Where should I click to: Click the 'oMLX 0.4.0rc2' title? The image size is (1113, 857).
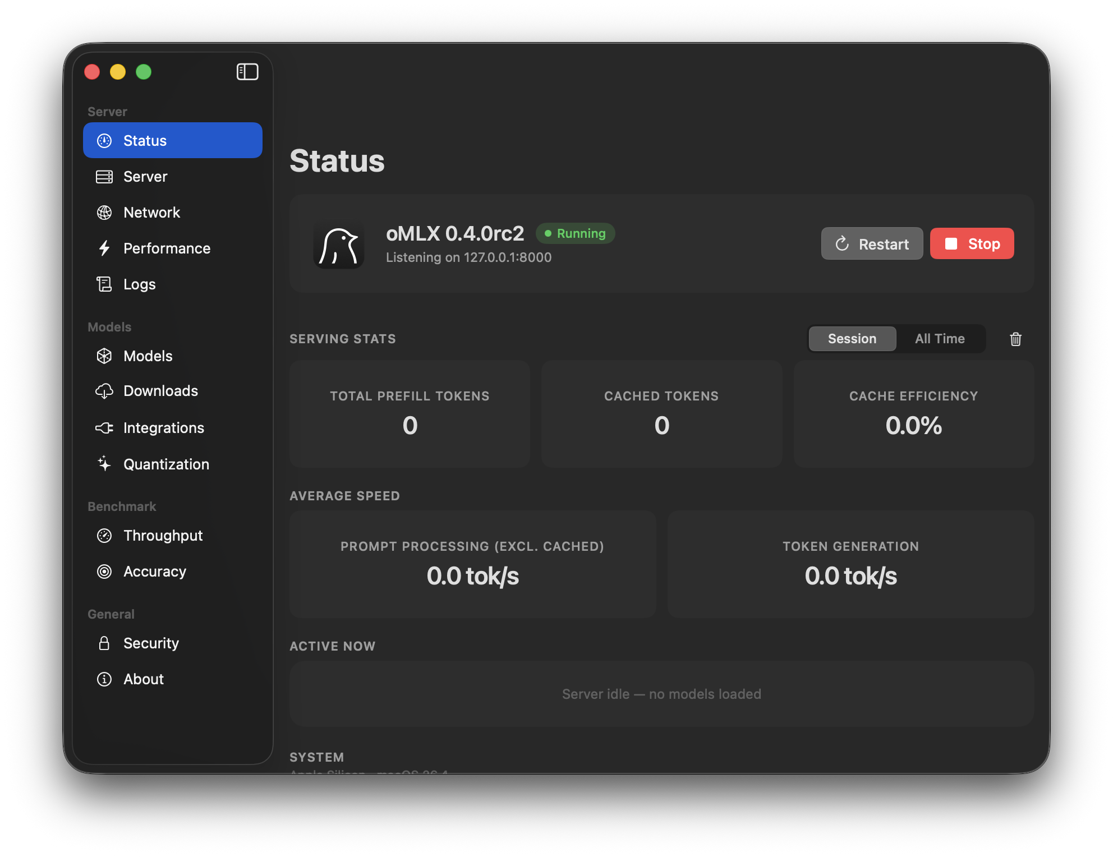tap(455, 233)
